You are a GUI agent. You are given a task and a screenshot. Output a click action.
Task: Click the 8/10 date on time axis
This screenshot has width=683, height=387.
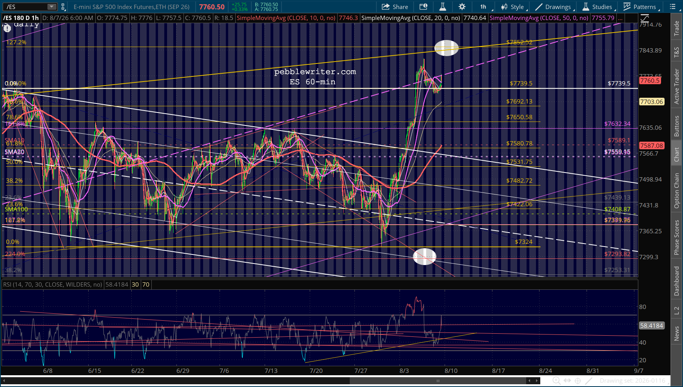pyautogui.click(x=451, y=371)
